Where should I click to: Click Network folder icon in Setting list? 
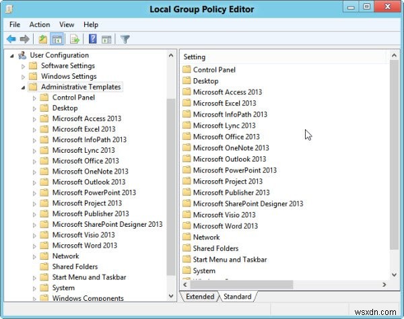187,237
